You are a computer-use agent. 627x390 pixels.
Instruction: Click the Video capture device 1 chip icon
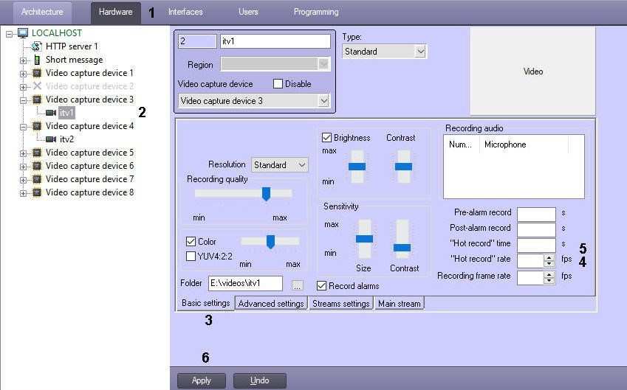[37, 73]
